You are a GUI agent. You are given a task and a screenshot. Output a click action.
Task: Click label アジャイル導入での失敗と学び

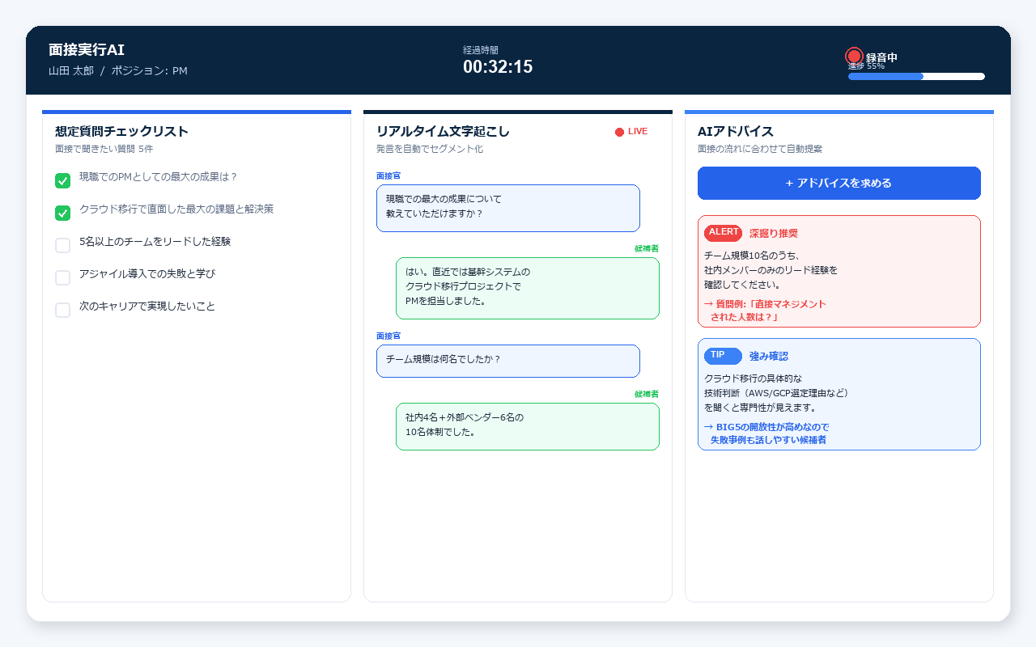(x=147, y=274)
